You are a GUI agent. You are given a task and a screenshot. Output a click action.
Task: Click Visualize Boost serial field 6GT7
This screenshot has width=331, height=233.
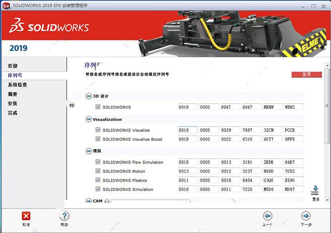273,139
